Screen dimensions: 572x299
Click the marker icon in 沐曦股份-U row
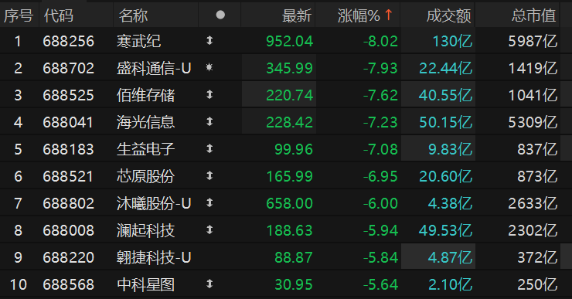[209, 202]
